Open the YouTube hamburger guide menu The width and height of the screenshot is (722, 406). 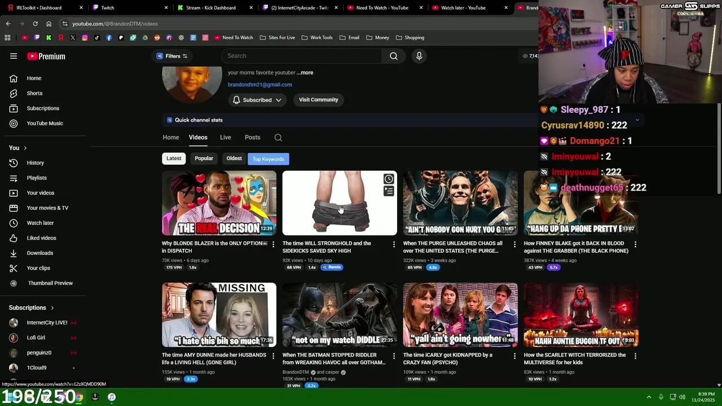[14, 56]
